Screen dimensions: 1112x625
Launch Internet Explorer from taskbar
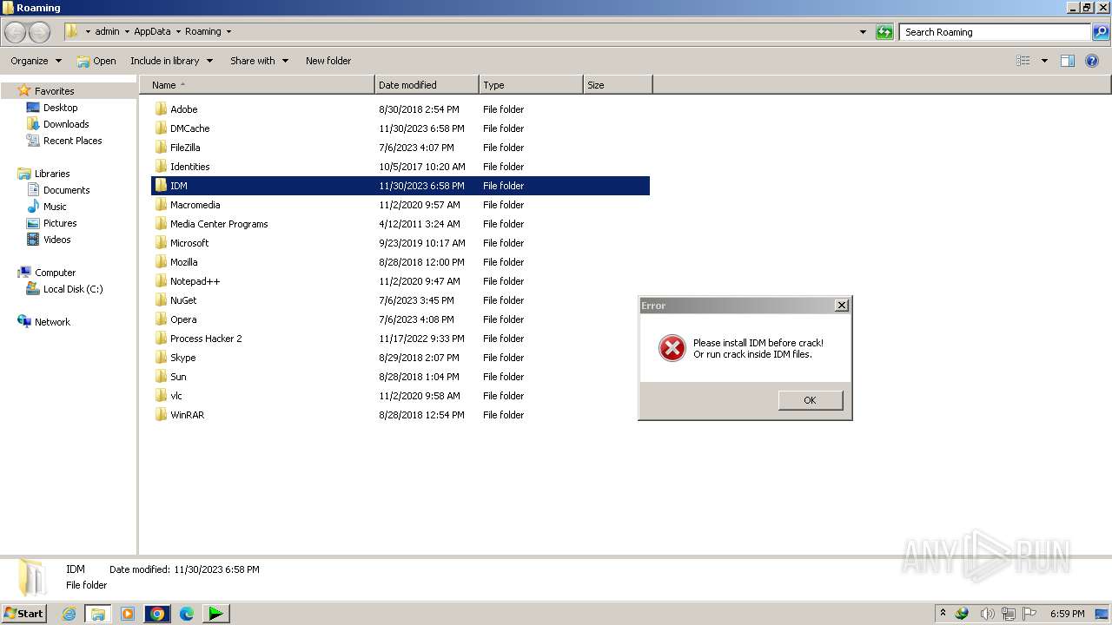pyautogui.click(x=69, y=614)
